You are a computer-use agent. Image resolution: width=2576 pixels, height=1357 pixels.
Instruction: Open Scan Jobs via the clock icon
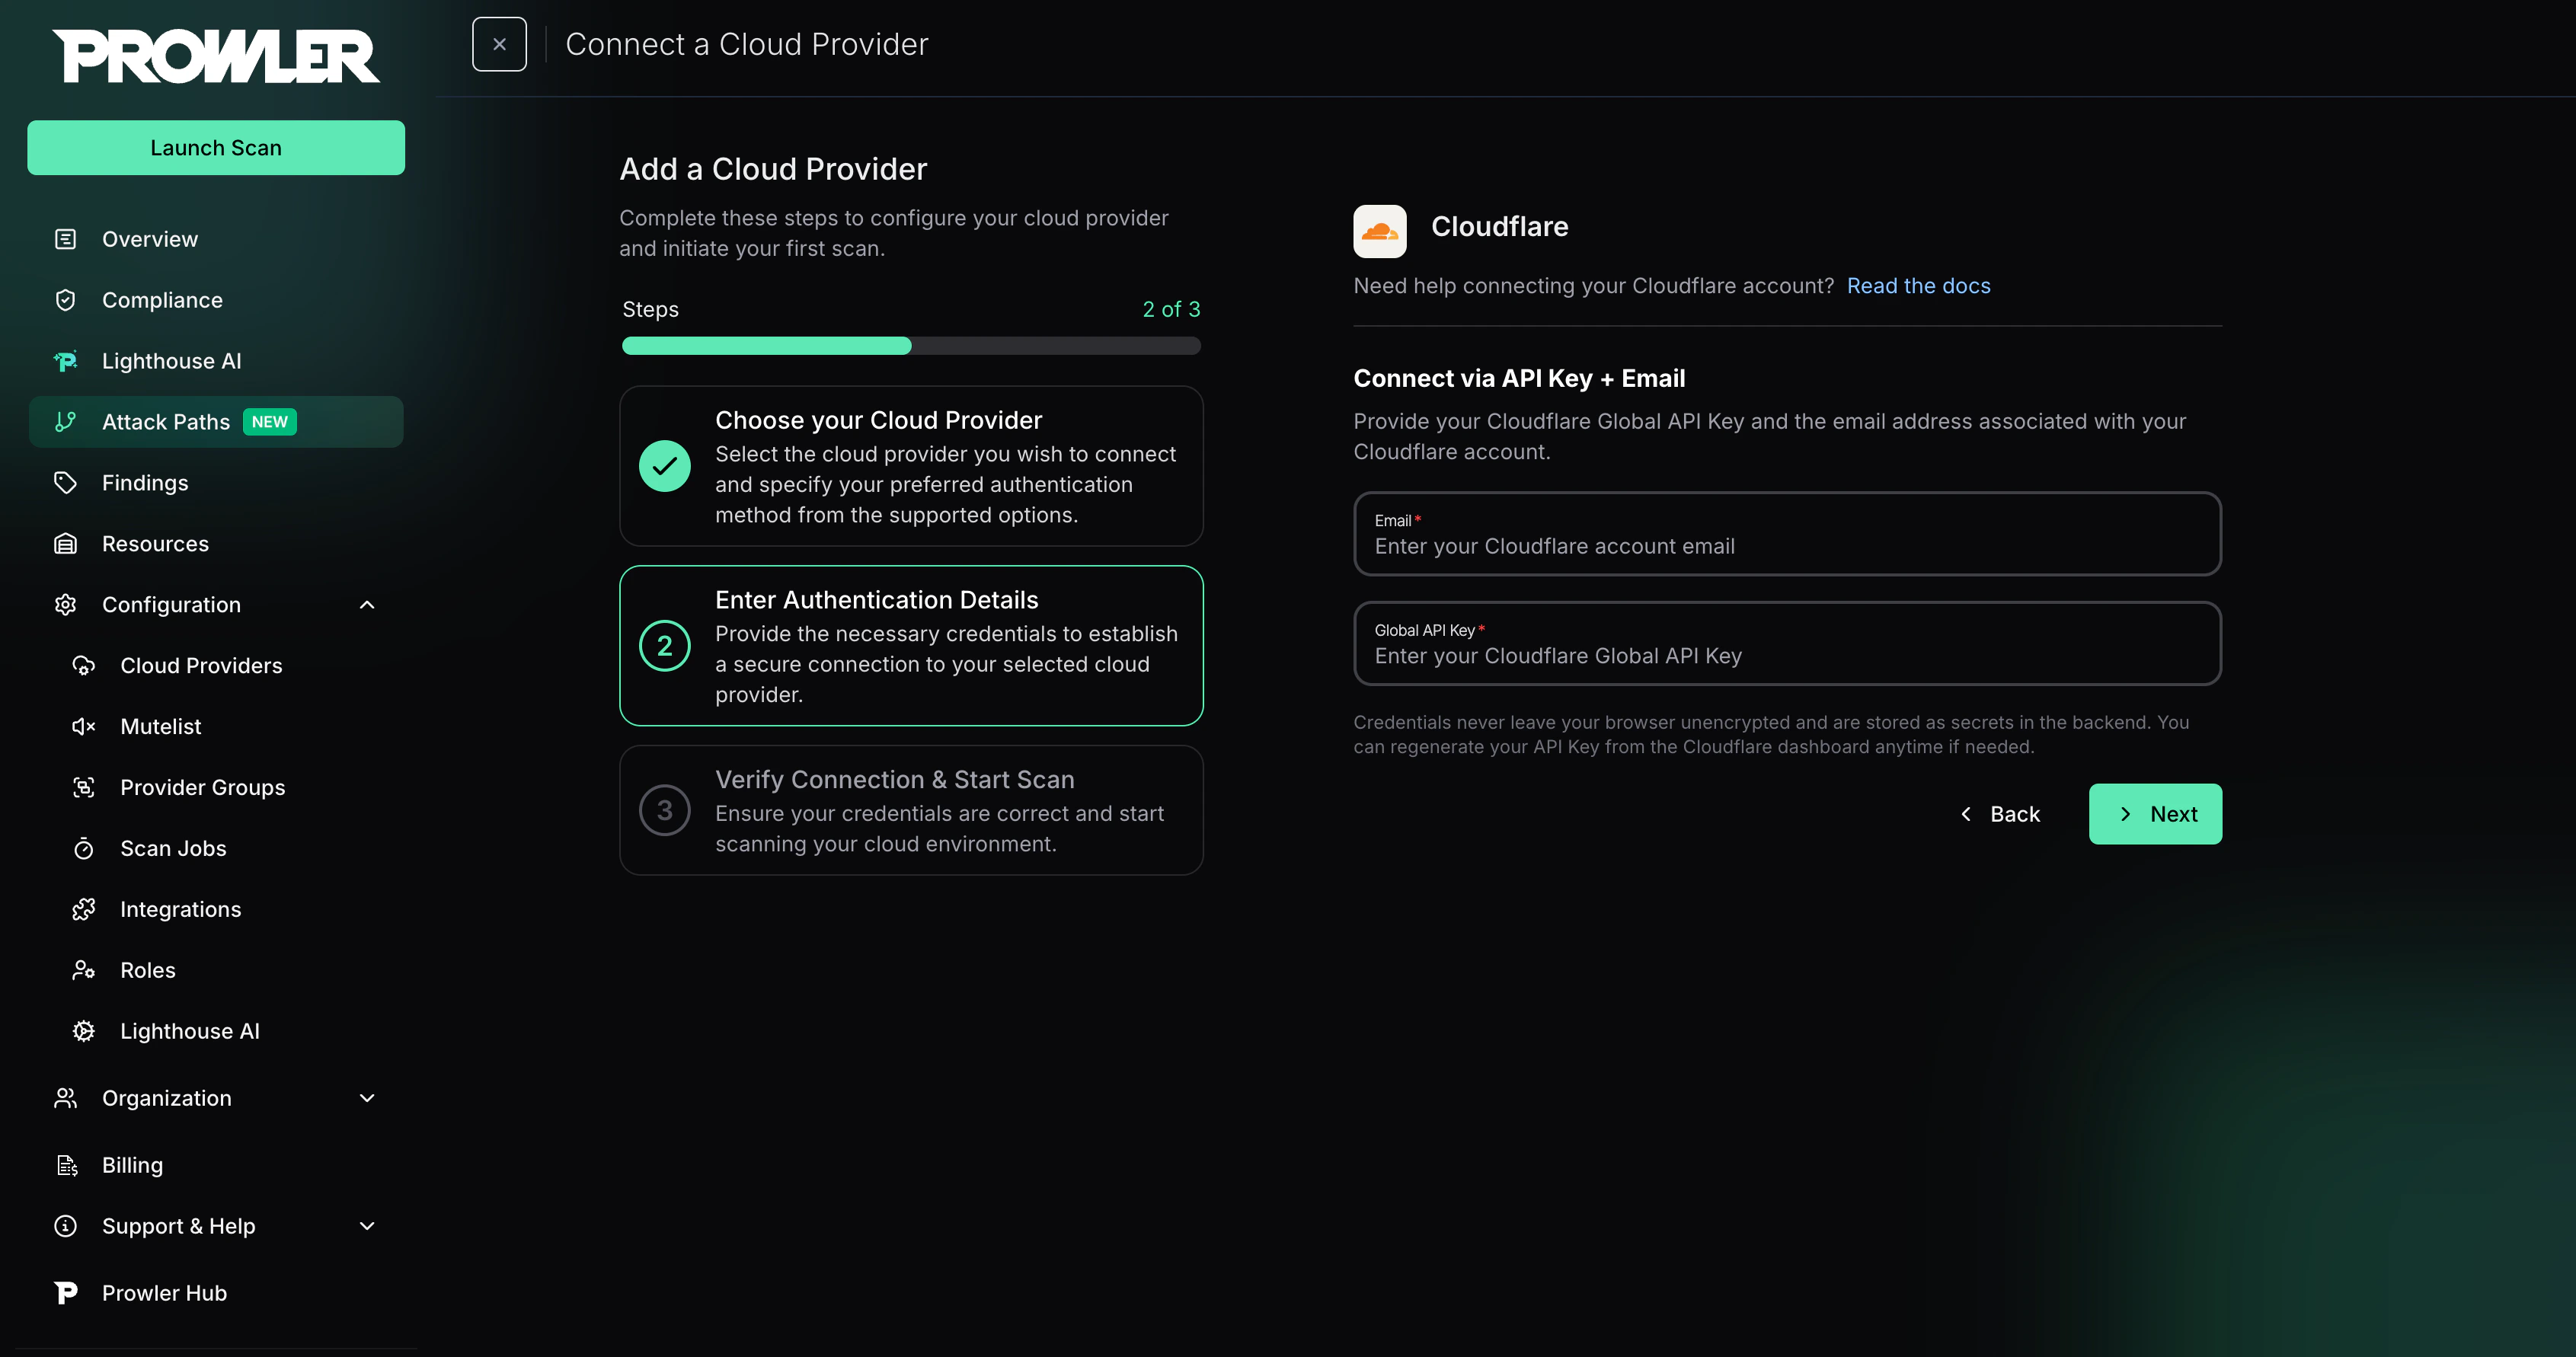[83, 848]
